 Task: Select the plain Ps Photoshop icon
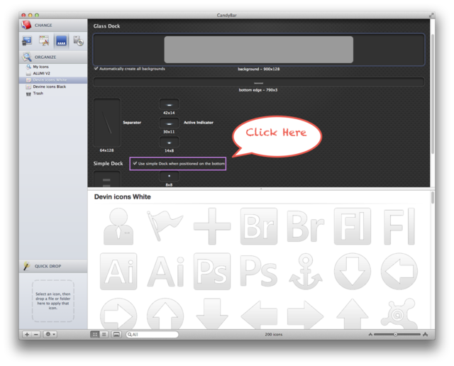[258, 272]
